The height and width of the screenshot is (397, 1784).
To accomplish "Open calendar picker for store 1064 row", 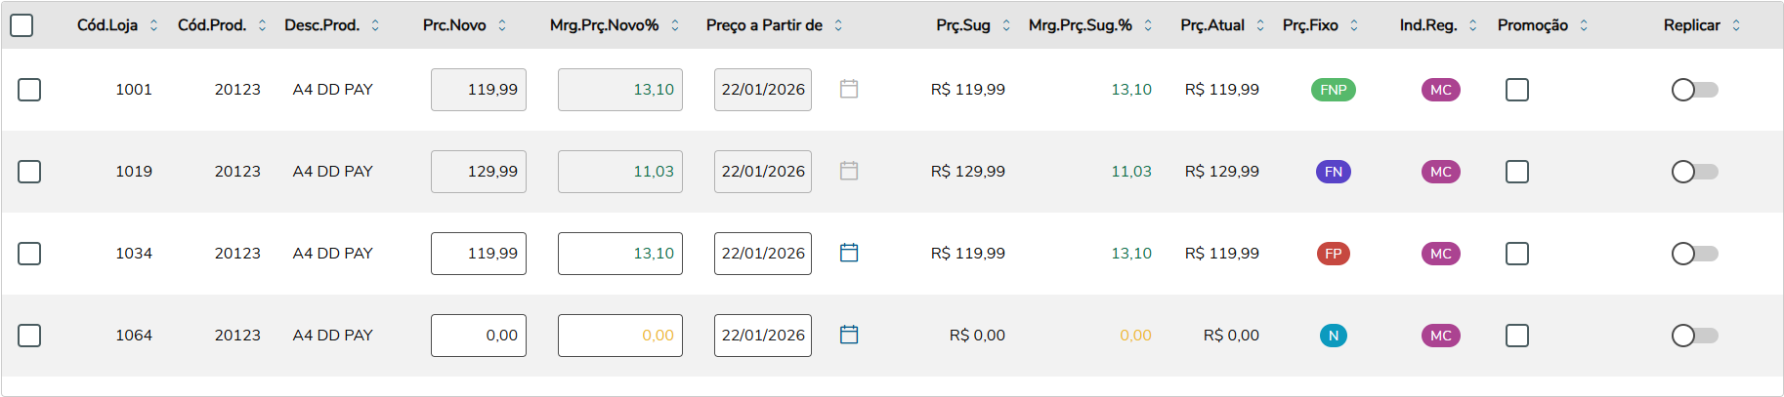I will point(849,335).
